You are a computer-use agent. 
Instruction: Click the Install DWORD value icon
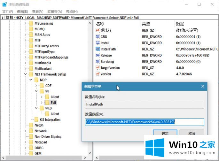click(98, 42)
